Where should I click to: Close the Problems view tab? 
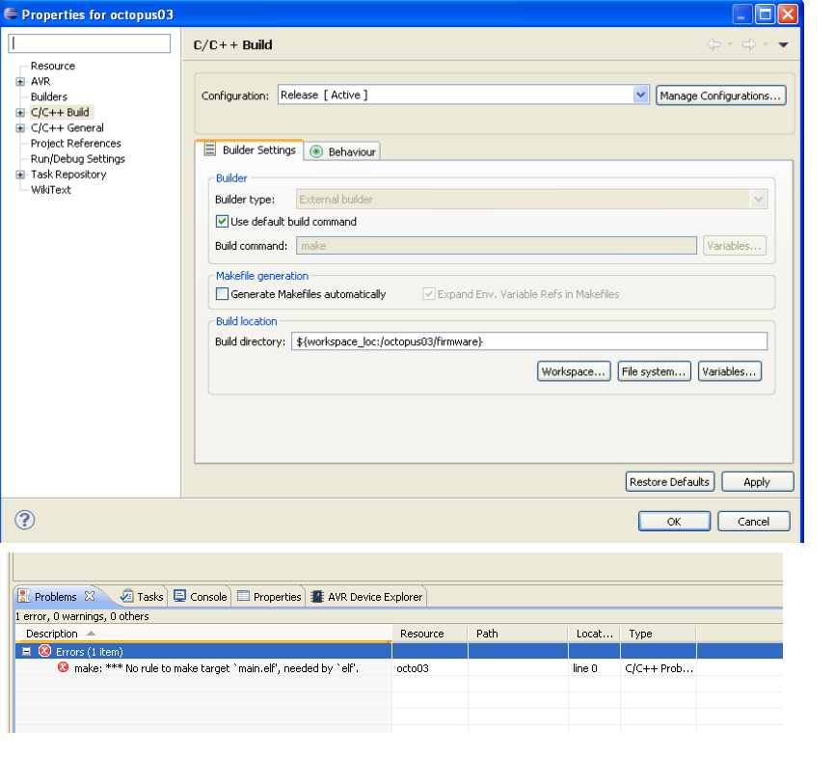click(x=90, y=596)
